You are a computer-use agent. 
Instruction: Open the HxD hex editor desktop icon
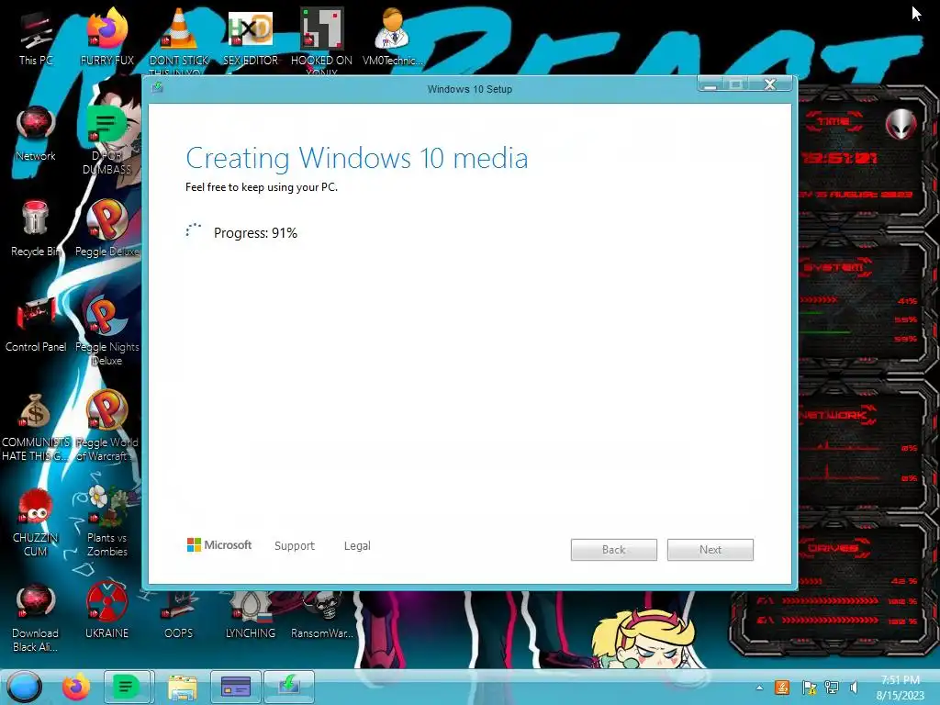click(250, 39)
